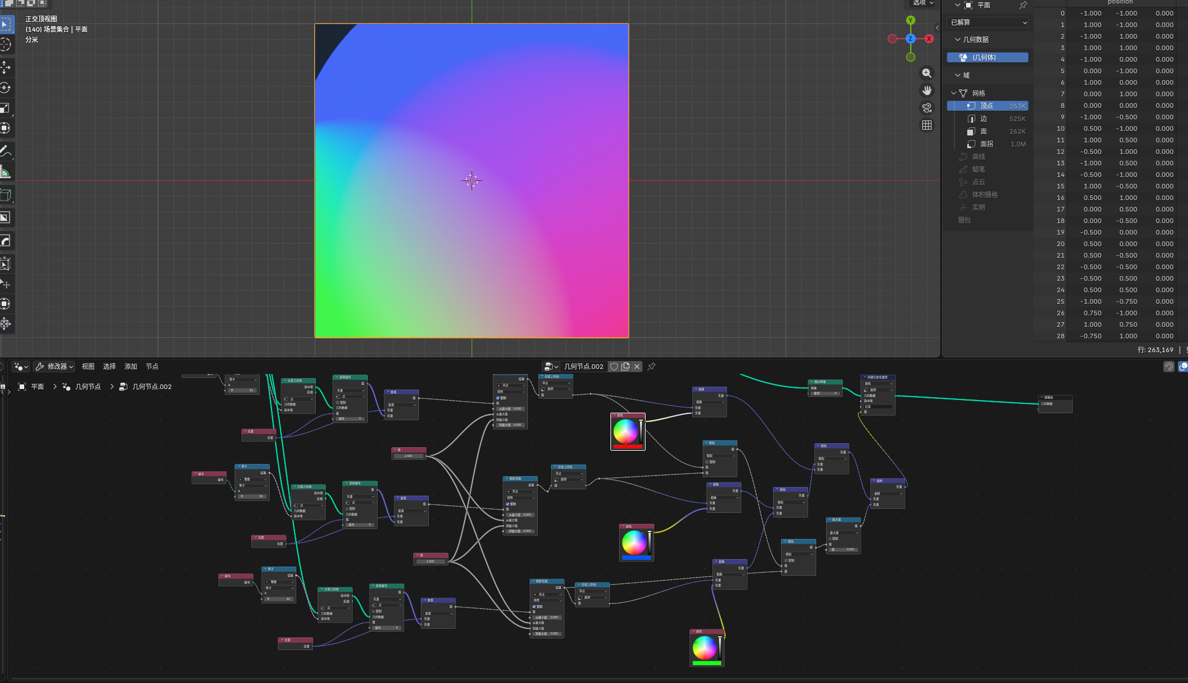Viewport: 1188px width, 683px height.
Task: Select the 面 domain with 262K
Action: point(987,131)
